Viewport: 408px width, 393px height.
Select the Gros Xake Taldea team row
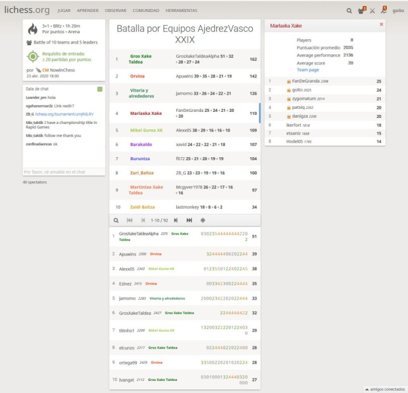(184, 59)
